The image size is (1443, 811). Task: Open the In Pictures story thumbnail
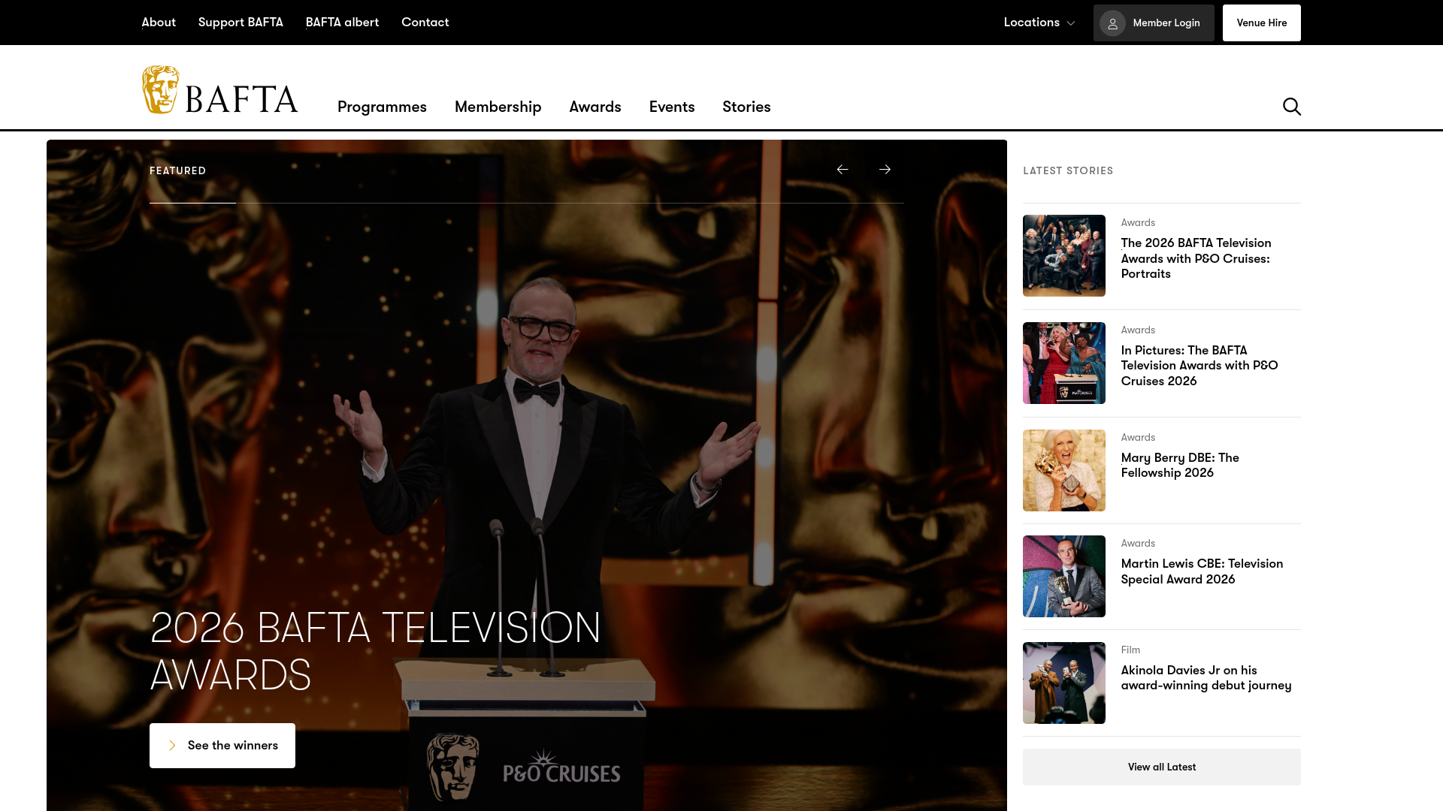coord(1063,363)
